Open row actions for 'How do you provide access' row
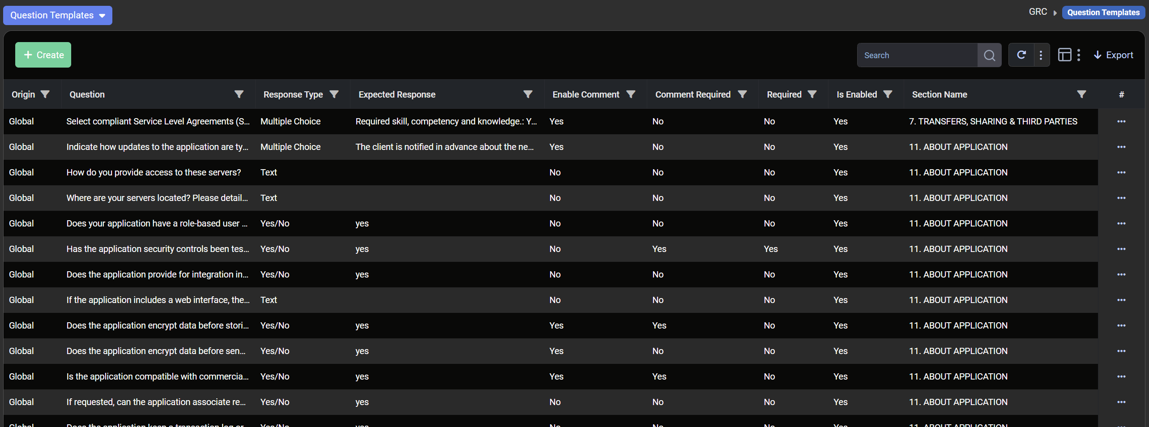 [x=1121, y=172]
